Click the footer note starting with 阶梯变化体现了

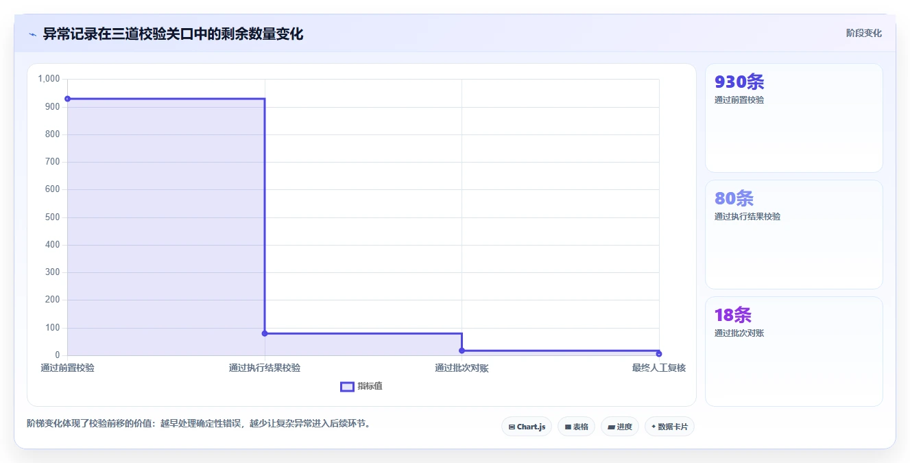[x=200, y=423]
